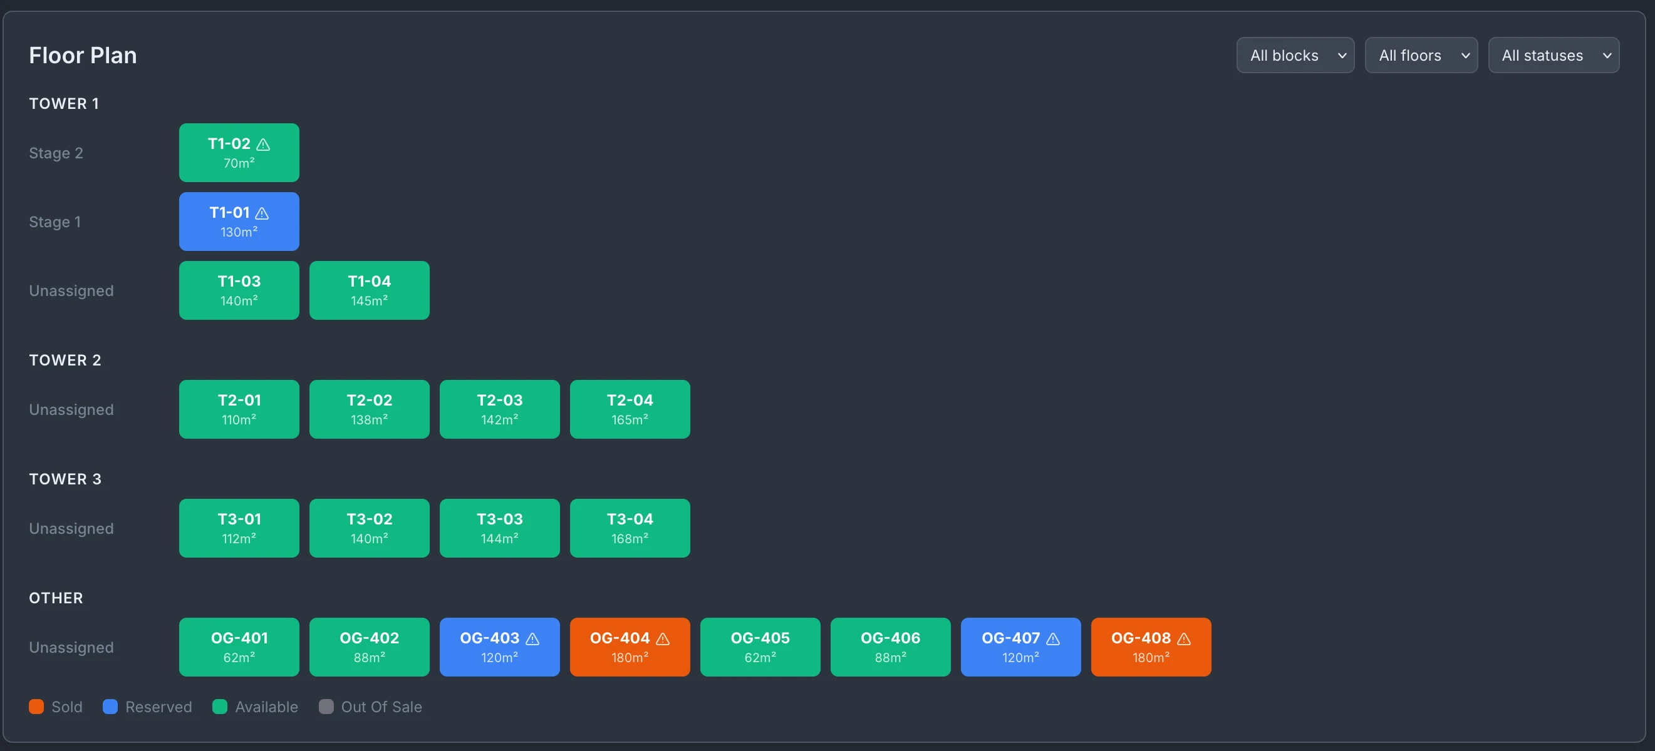Select unit T3-03 144m² tile
1655x751 pixels.
(x=500, y=528)
